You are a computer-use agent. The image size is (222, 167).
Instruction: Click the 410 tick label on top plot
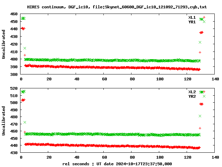14,52
